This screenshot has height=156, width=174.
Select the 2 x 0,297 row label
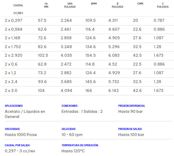tap(13, 20)
